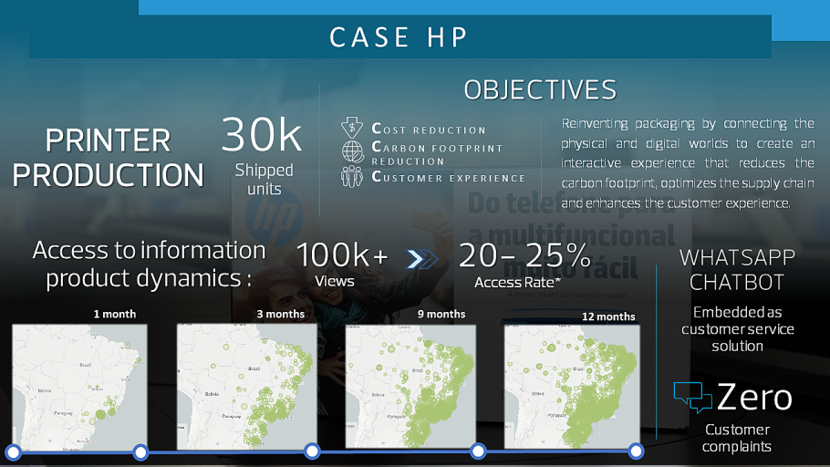Screen dimensions: 830x467
Task: Click the Access Rate* label
Action: (517, 283)
